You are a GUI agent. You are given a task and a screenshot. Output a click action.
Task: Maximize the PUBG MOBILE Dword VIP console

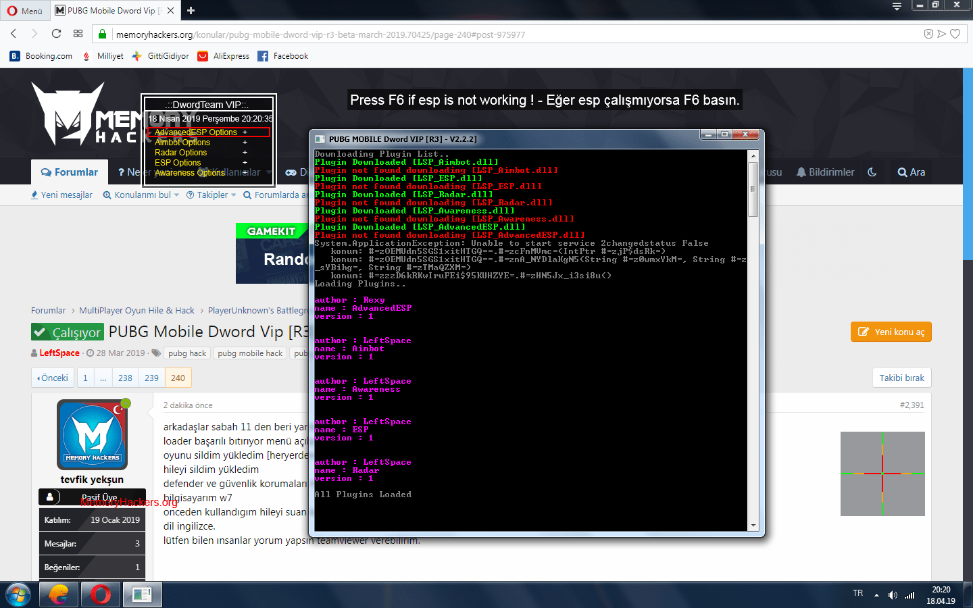pyautogui.click(x=724, y=134)
